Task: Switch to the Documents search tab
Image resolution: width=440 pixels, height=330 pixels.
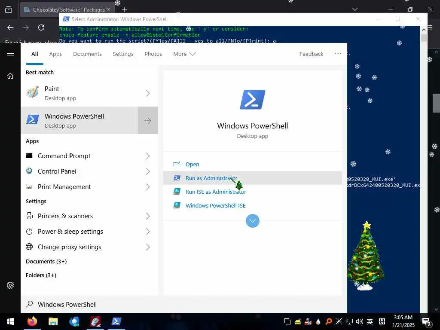Action: click(x=87, y=54)
